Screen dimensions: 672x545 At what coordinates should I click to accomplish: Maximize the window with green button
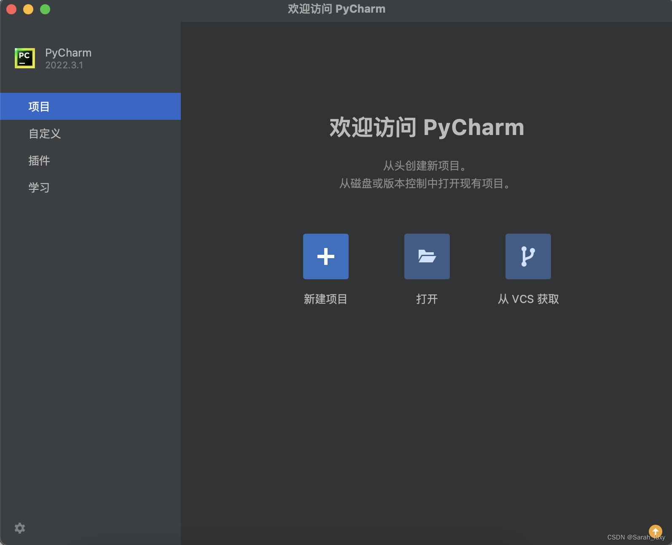(45, 9)
